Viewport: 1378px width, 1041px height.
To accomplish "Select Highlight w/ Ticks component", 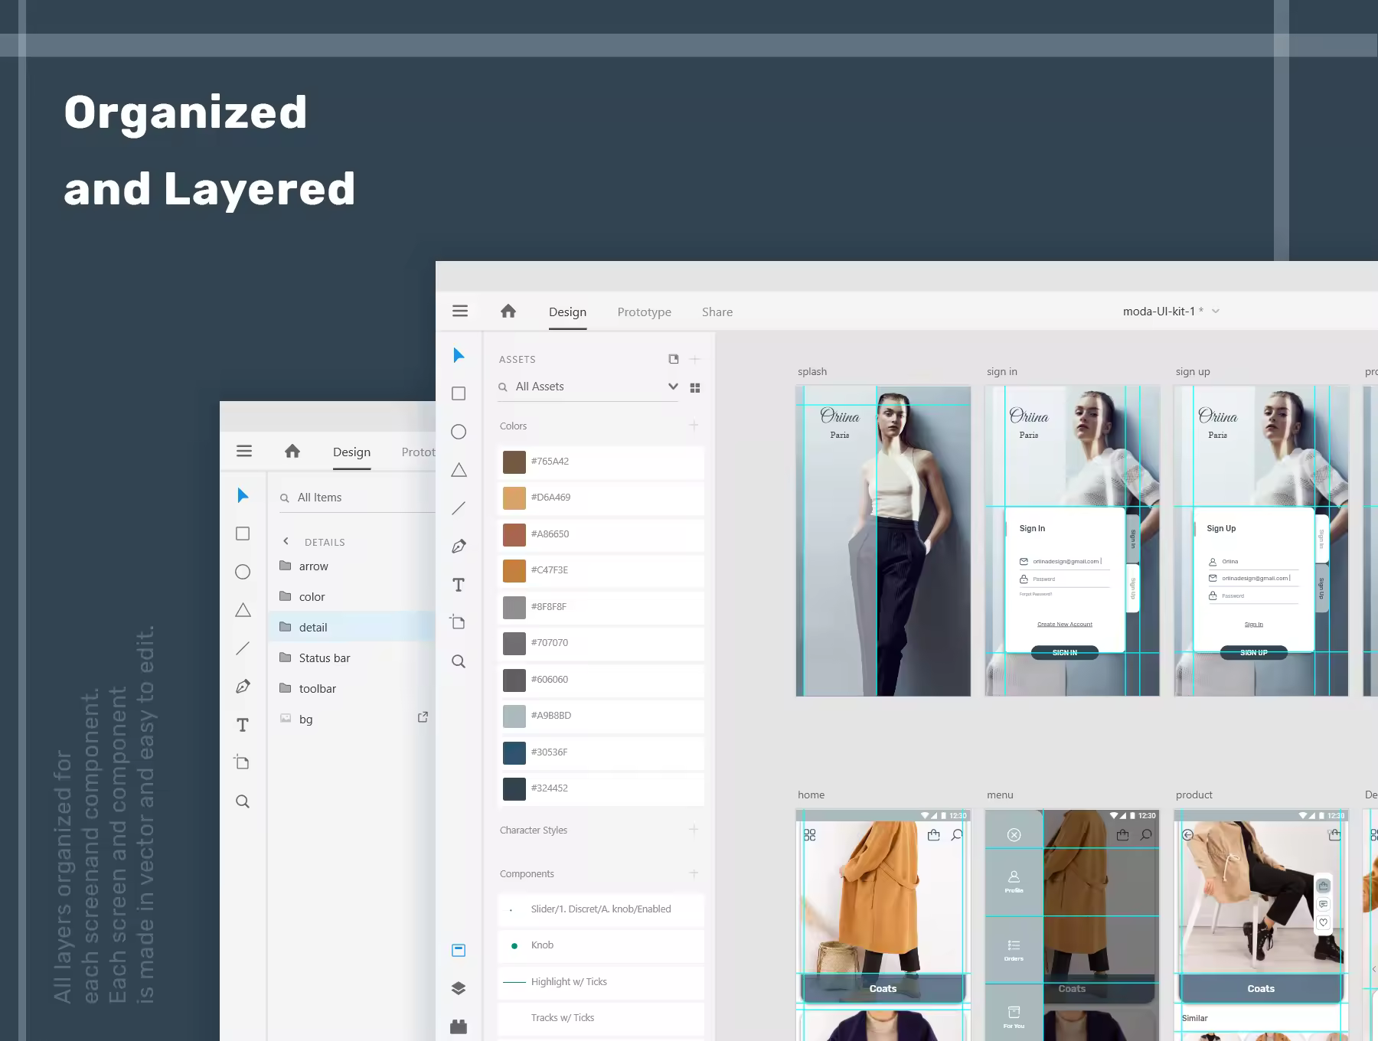I will (602, 982).
